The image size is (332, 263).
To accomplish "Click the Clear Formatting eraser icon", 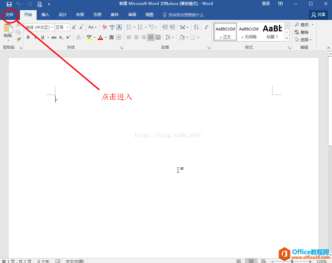I will point(105,27).
